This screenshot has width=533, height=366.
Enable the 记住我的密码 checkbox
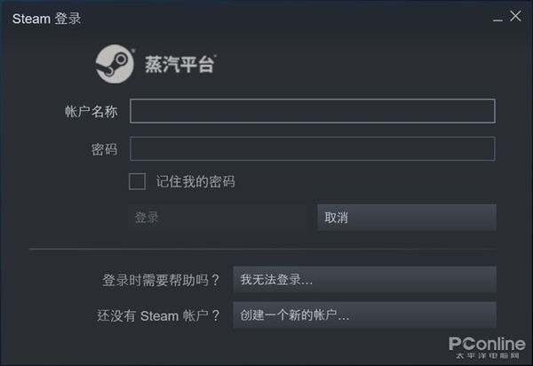coord(137,181)
